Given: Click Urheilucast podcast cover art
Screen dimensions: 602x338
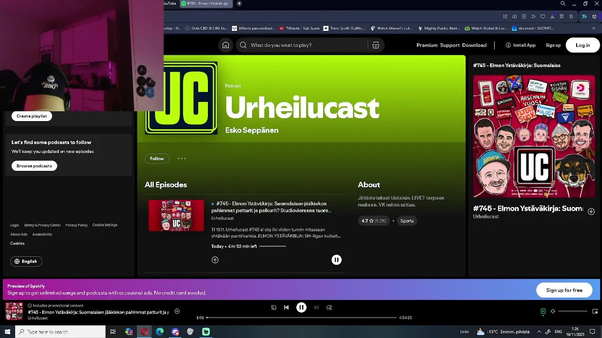Looking at the screenshot, I should coord(181,98).
